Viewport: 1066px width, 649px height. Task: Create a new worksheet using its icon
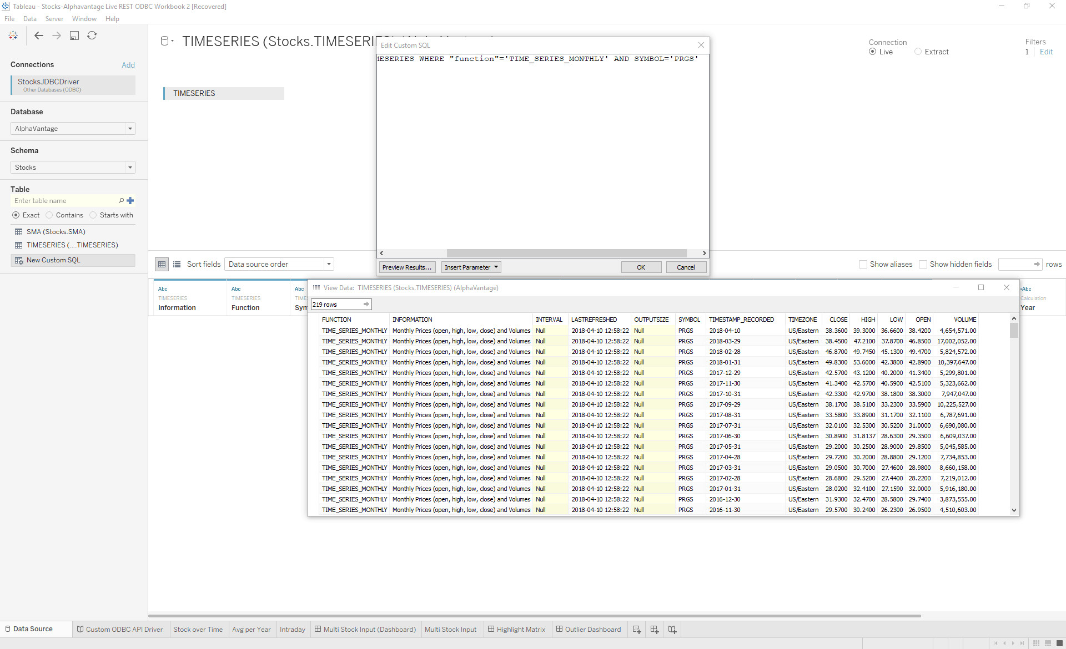click(637, 629)
